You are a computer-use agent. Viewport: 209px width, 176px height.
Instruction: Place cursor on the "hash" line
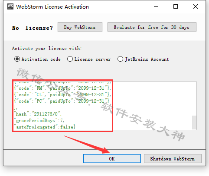(38, 114)
